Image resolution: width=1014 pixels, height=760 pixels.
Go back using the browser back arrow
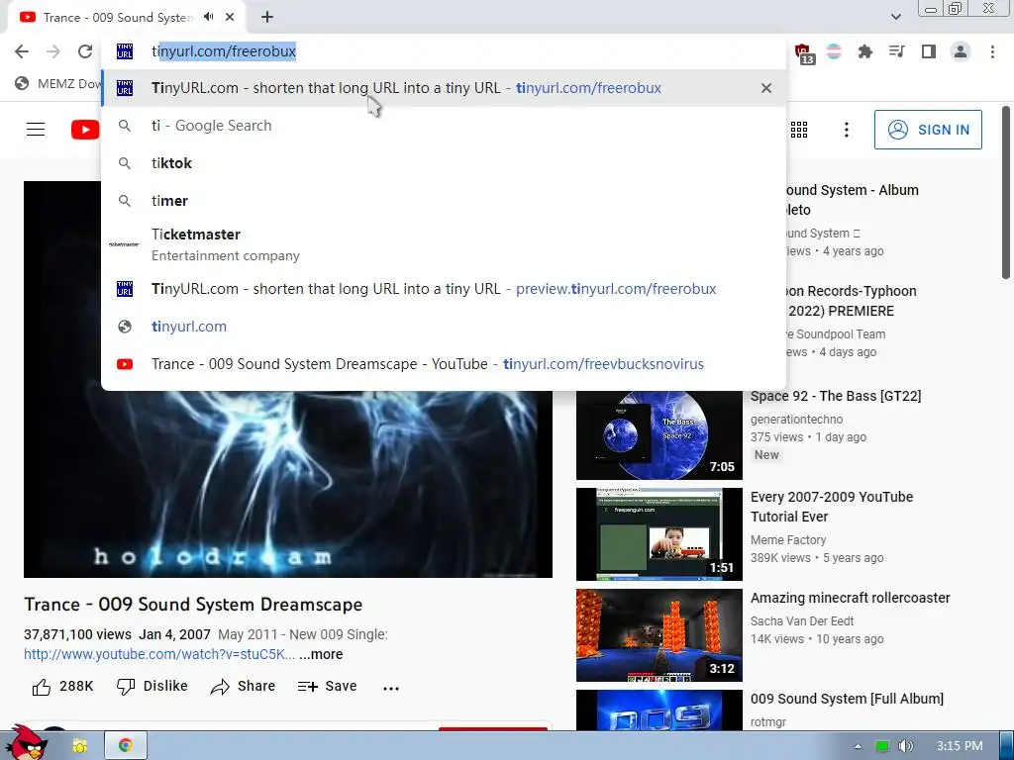tap(22, 51)
